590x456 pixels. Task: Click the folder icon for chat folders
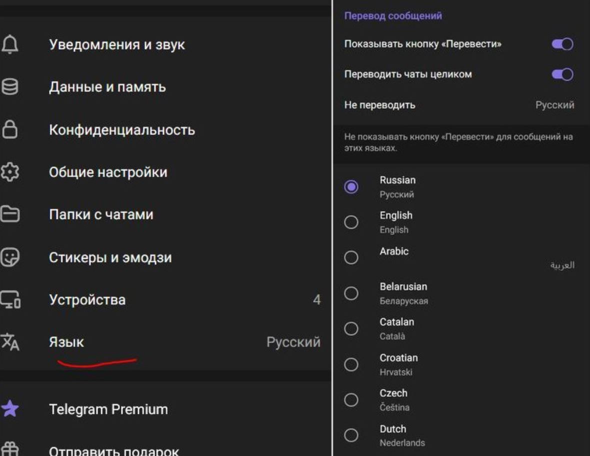pyautogui.click(x=9, y=215)
